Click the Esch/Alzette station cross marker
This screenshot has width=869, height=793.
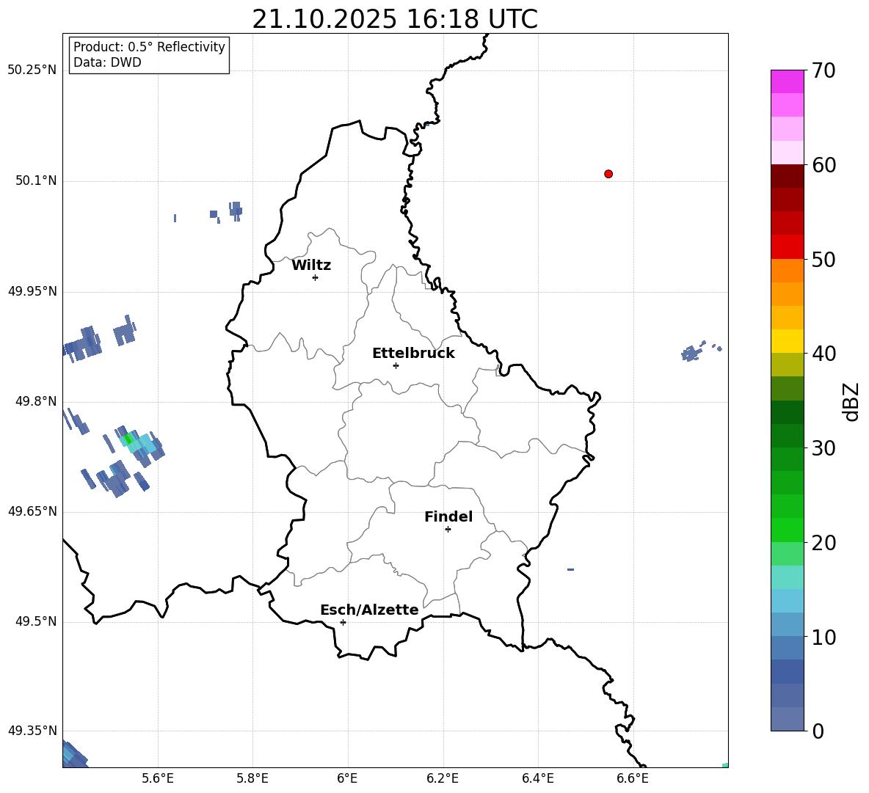(343, 622)
